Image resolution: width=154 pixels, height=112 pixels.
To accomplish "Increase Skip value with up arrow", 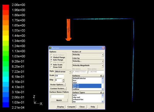I will pos(63,80).
